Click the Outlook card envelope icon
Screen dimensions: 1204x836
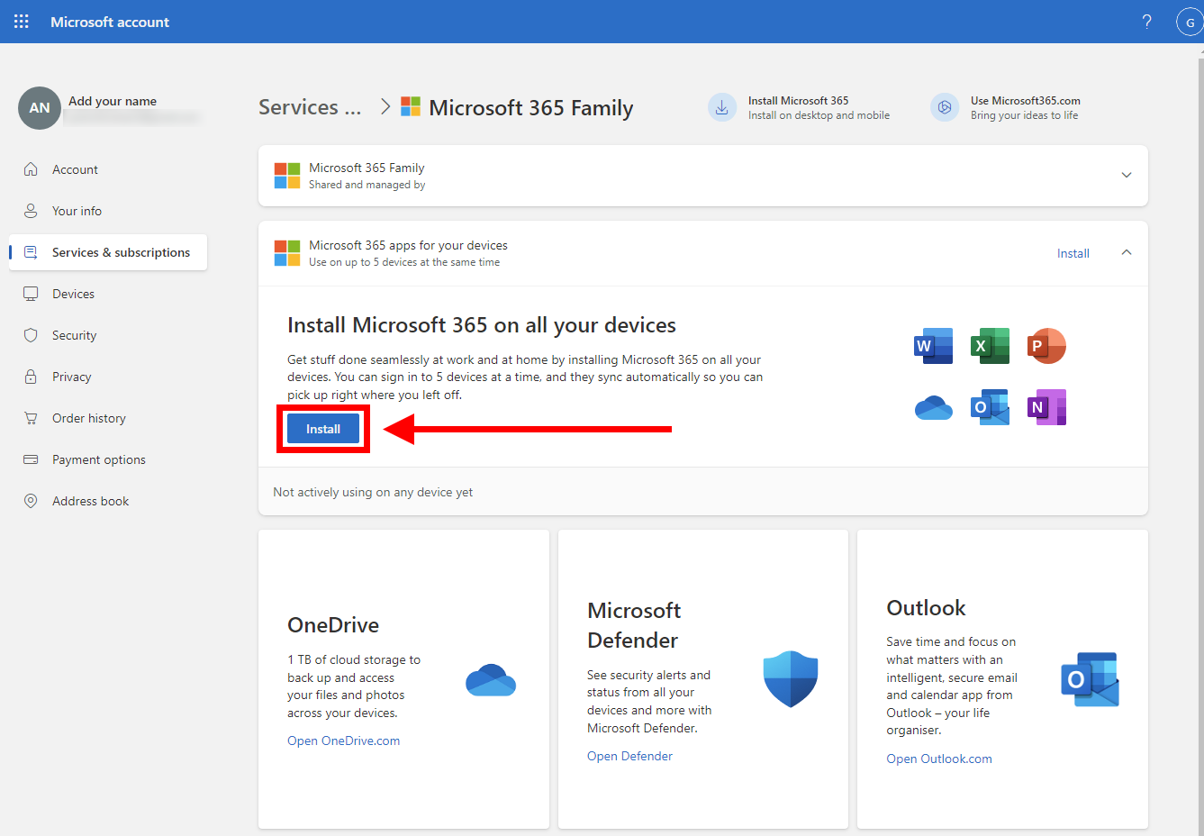coord(1090,679)
